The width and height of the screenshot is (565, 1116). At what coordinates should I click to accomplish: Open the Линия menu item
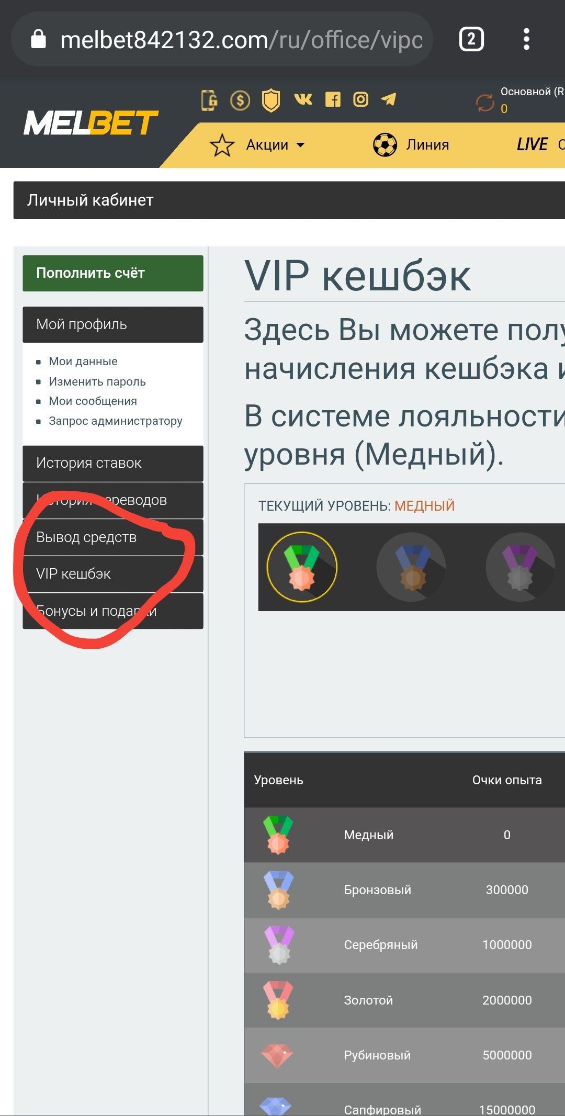(428, 145)
